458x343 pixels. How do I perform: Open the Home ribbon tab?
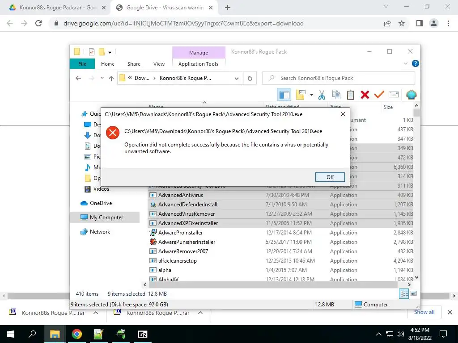coord(108,64)
